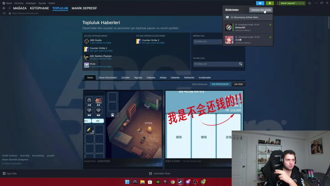The height and width of the screenshot is (186, 330).
Task: Switch to Çizimler tab
Action: pyautogui.click(x=126, y=78)
